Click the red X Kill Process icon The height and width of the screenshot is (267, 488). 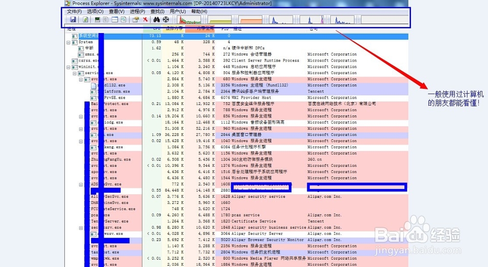(145, 19)
